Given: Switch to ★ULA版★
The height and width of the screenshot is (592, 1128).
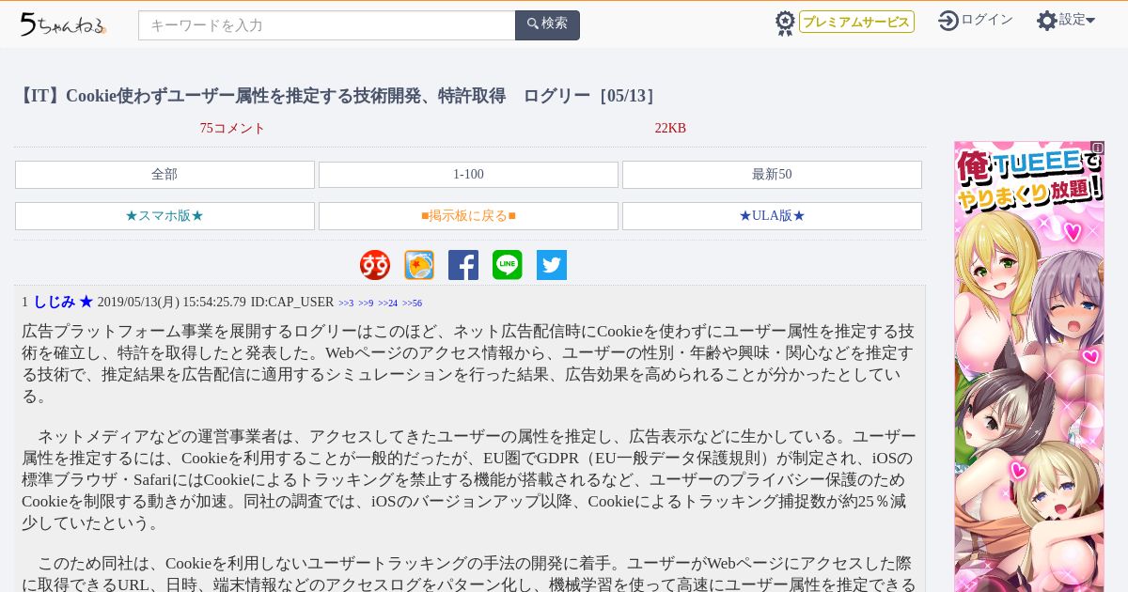Looking at the screenshot, I should coord(772,216).
